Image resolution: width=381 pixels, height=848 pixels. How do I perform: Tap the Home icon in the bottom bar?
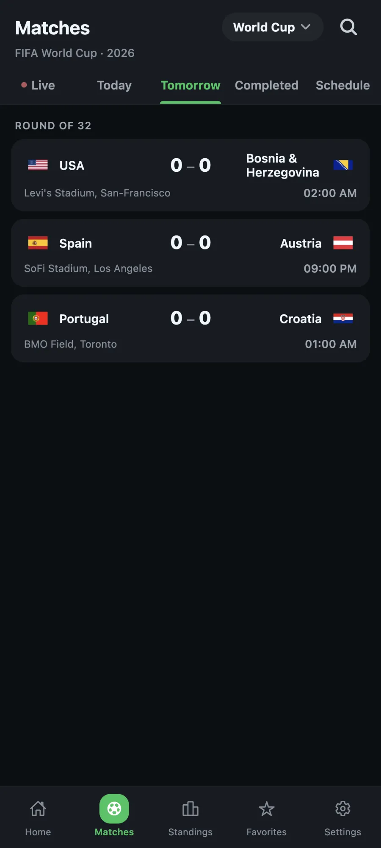(x=38, y=809)
